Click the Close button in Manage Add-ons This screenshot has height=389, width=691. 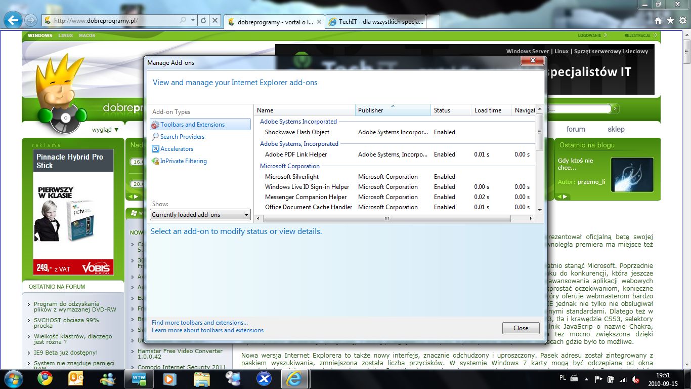click(521, 328)
